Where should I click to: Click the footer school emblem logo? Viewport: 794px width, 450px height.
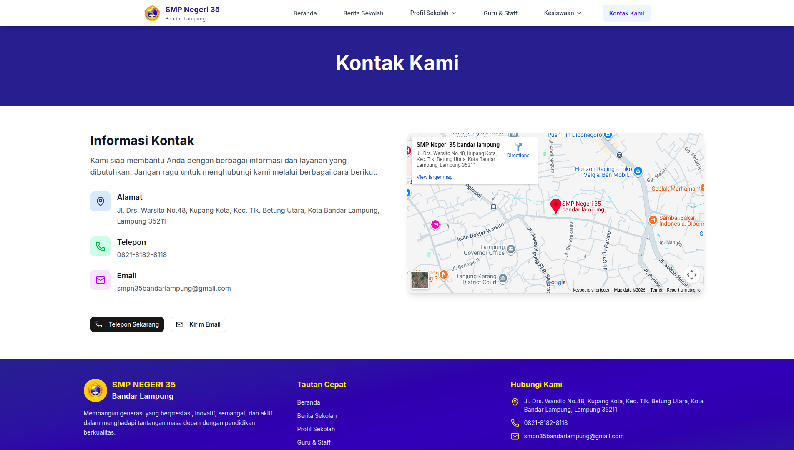pyautogui.click(x=95, y=390)
